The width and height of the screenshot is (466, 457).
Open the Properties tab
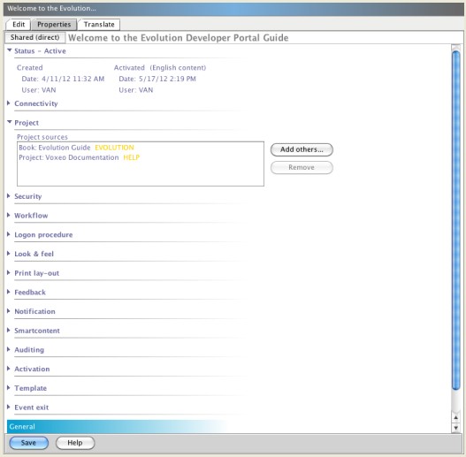(x=54, y=25)
